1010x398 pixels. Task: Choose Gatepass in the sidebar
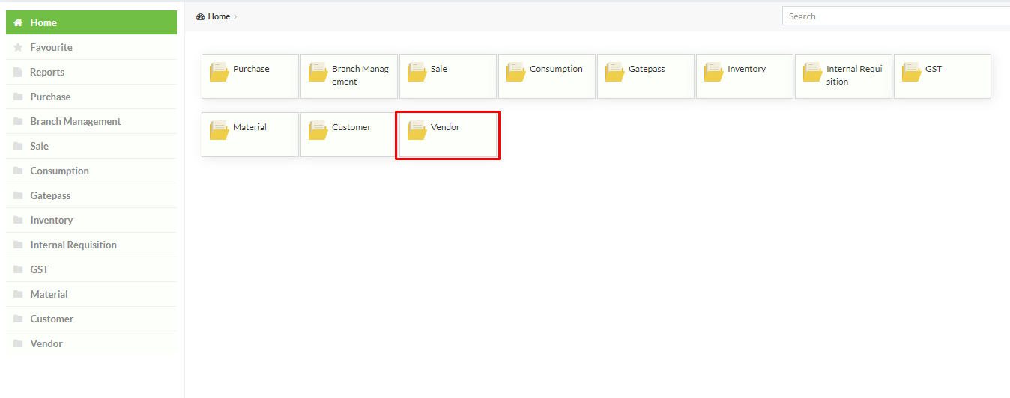click(91, 195)
